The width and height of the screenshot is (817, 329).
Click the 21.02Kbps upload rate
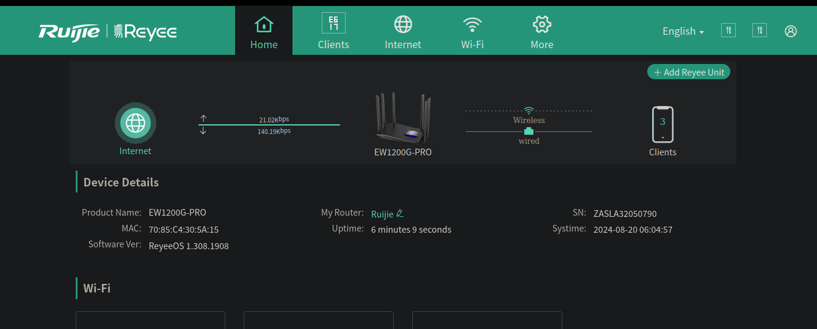click(x=274, y=120)
